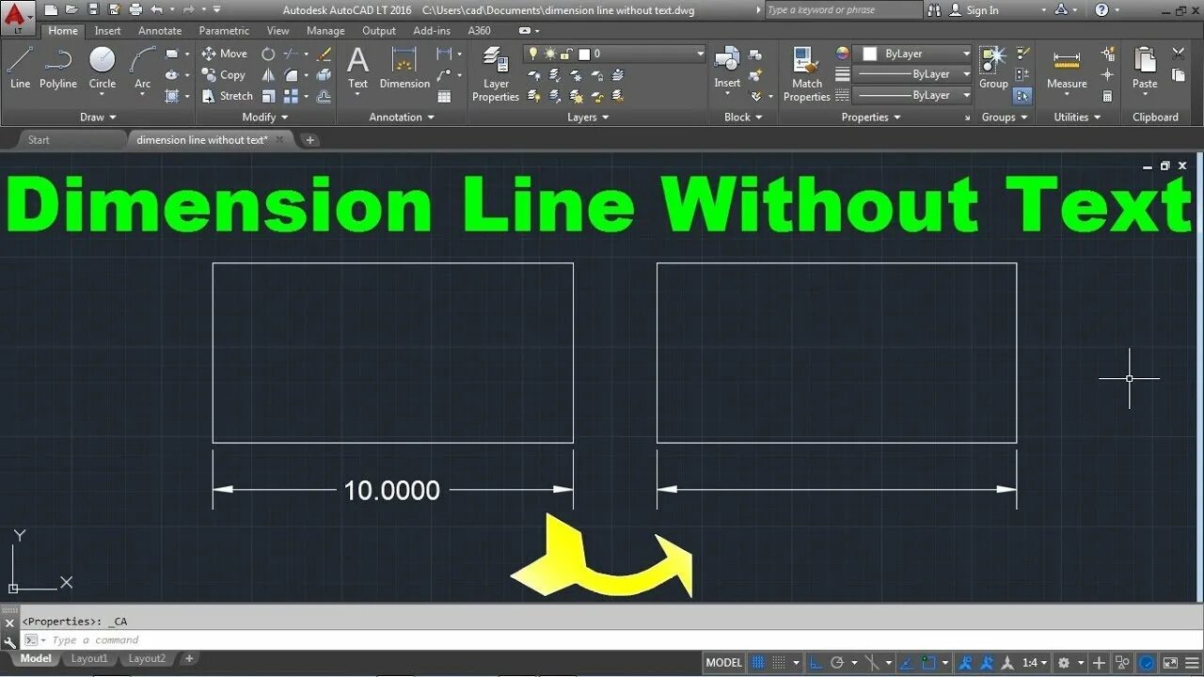Open the View ribbon tab
Image resolution: width=1204 pixels, height=677 pixels.
tap(277, 31)
